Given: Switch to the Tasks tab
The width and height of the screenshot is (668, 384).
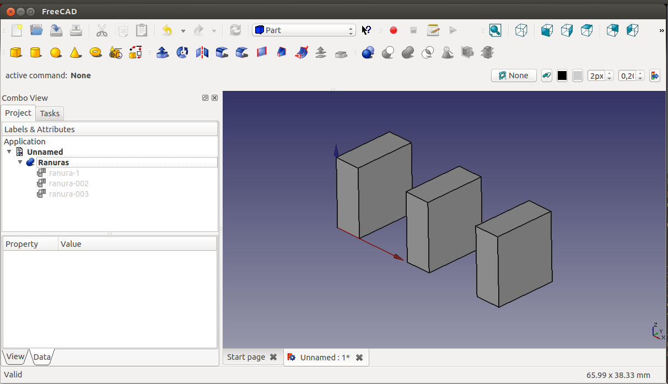Looking at the screenshot, I should coord(50,113).
